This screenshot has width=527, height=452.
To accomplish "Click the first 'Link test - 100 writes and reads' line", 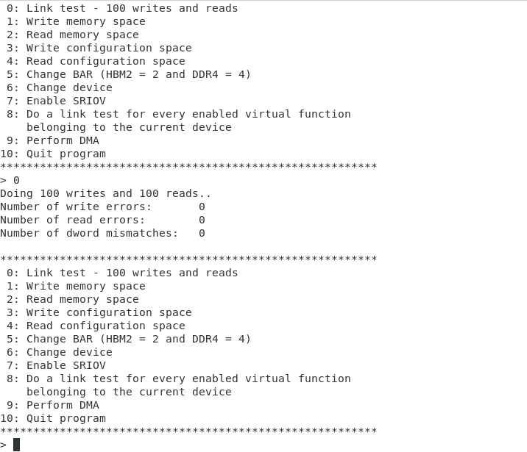I will click(122, 8).
